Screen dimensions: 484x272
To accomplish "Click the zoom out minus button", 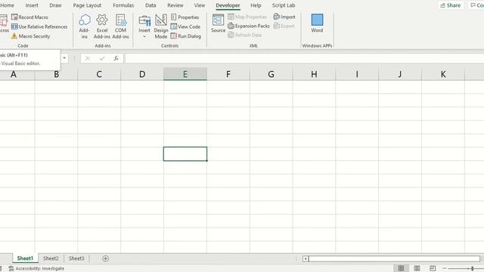I will pyautogui.click(x=445, y=269).
